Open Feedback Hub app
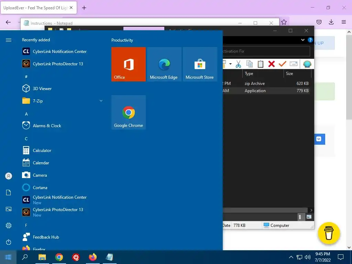 [63, 237]
